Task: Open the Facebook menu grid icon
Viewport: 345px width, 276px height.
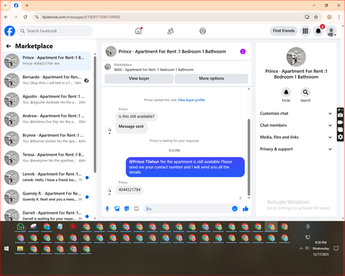Action: [x=305, y=31]
